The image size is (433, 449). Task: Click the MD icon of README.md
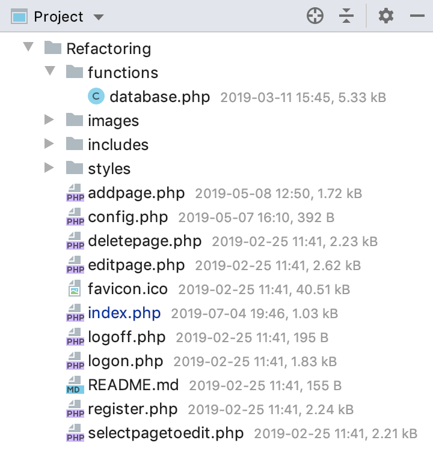point(75,385)
